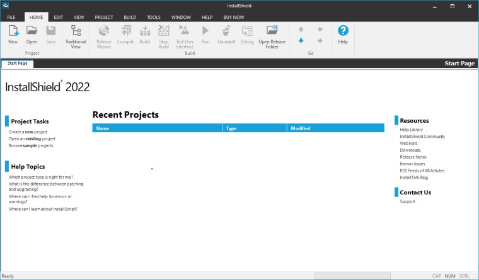Click the BUY NOW tab
Screen dimensions: 479x280
(x=234, y=18)
